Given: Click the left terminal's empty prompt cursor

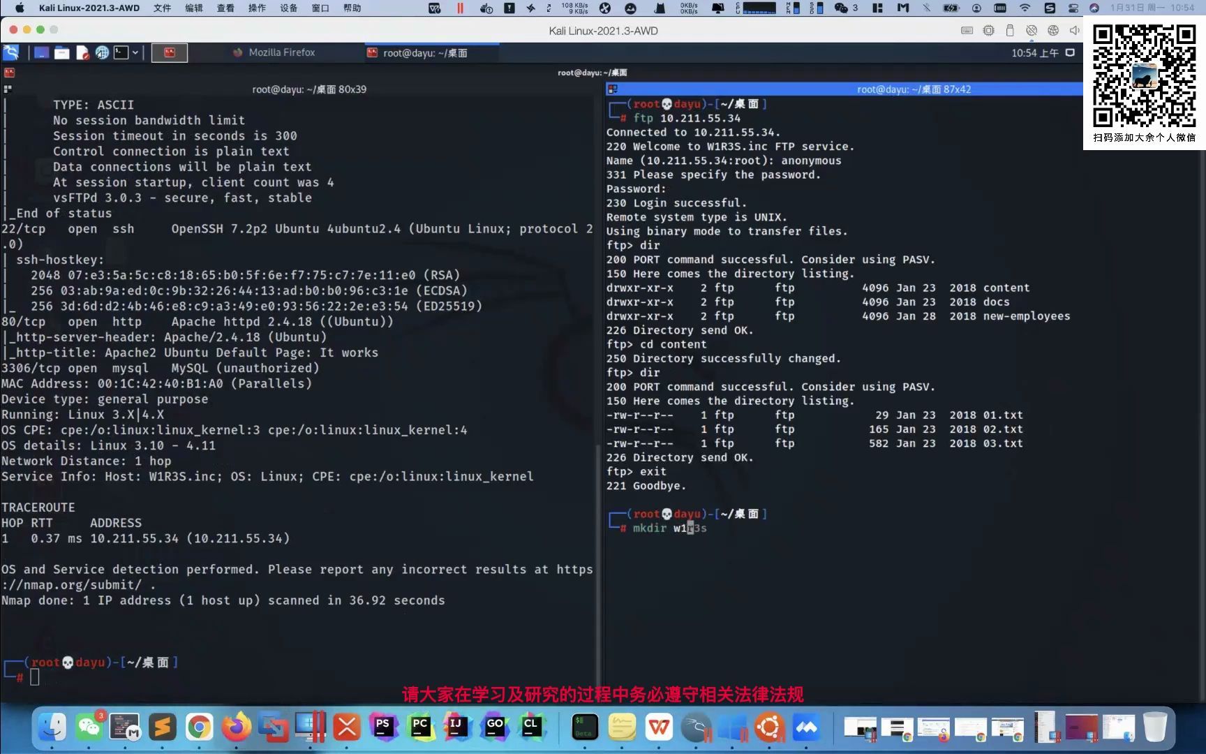Looking at the screenshot, I should 35,677.
